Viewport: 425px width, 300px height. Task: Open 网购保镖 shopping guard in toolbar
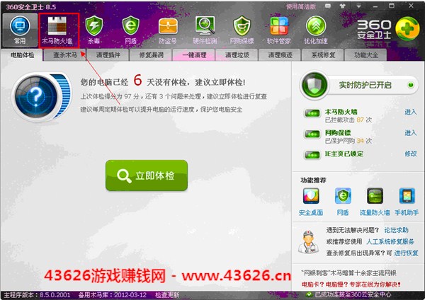pyautogui.click(x=242, y=30)
